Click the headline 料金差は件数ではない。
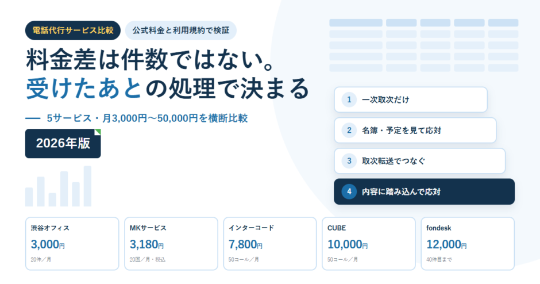This screenshot has width=540, height=284. click(151, 59)
